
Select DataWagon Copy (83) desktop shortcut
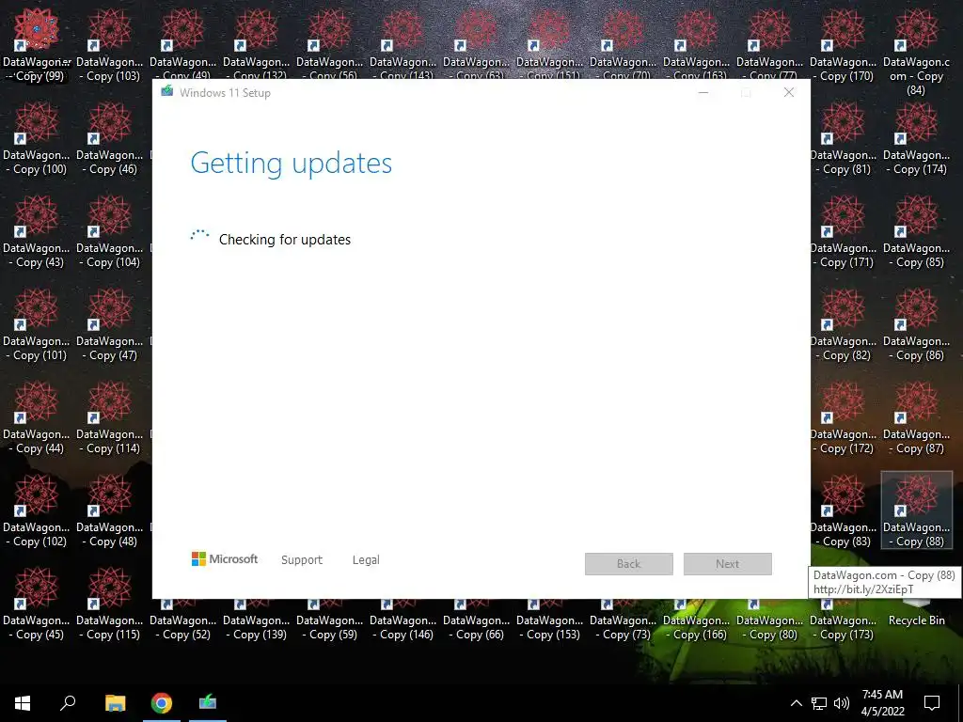coord(844,510)
